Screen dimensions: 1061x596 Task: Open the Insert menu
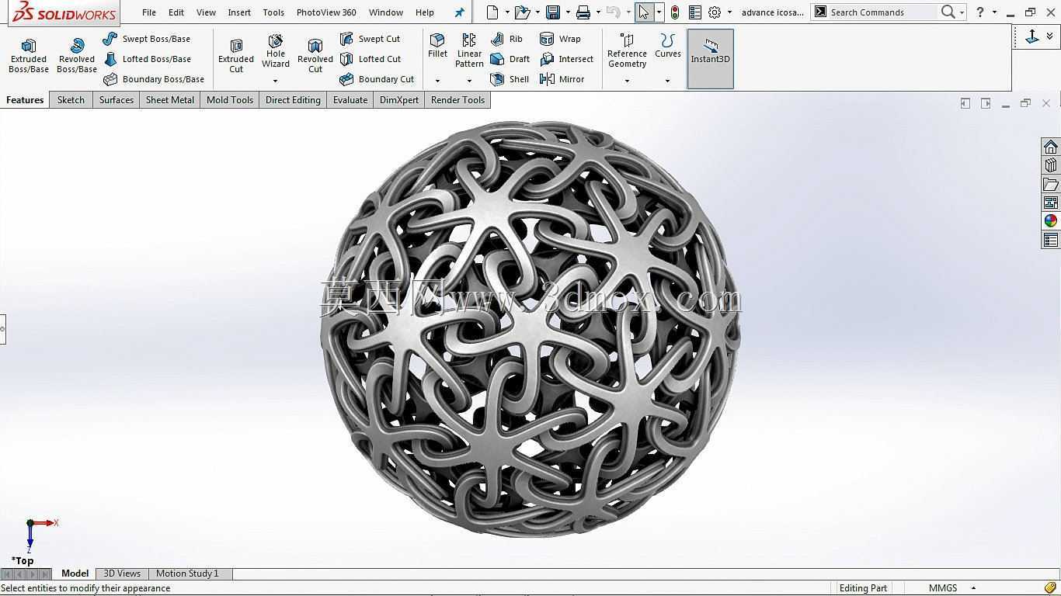pyautogui.click(x=239, y=12)
